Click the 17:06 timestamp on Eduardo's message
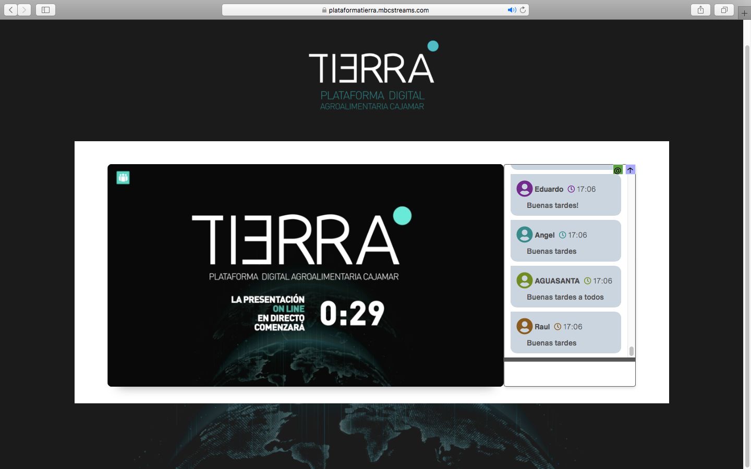 [x=586, y=189]
